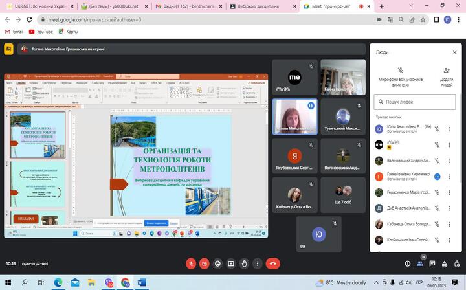Image resolution: width=466 pixels, height=290 pixels.
Task: Expand tab search dropdown chevron
Action: tap(412, 6)
